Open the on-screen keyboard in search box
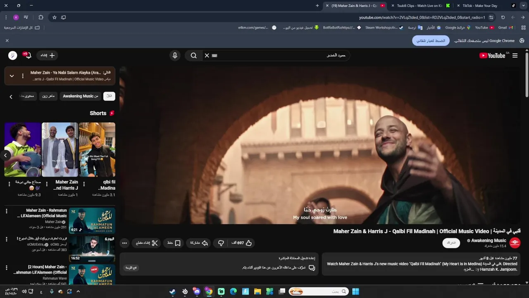529x298 pixels. pos(214,55)
